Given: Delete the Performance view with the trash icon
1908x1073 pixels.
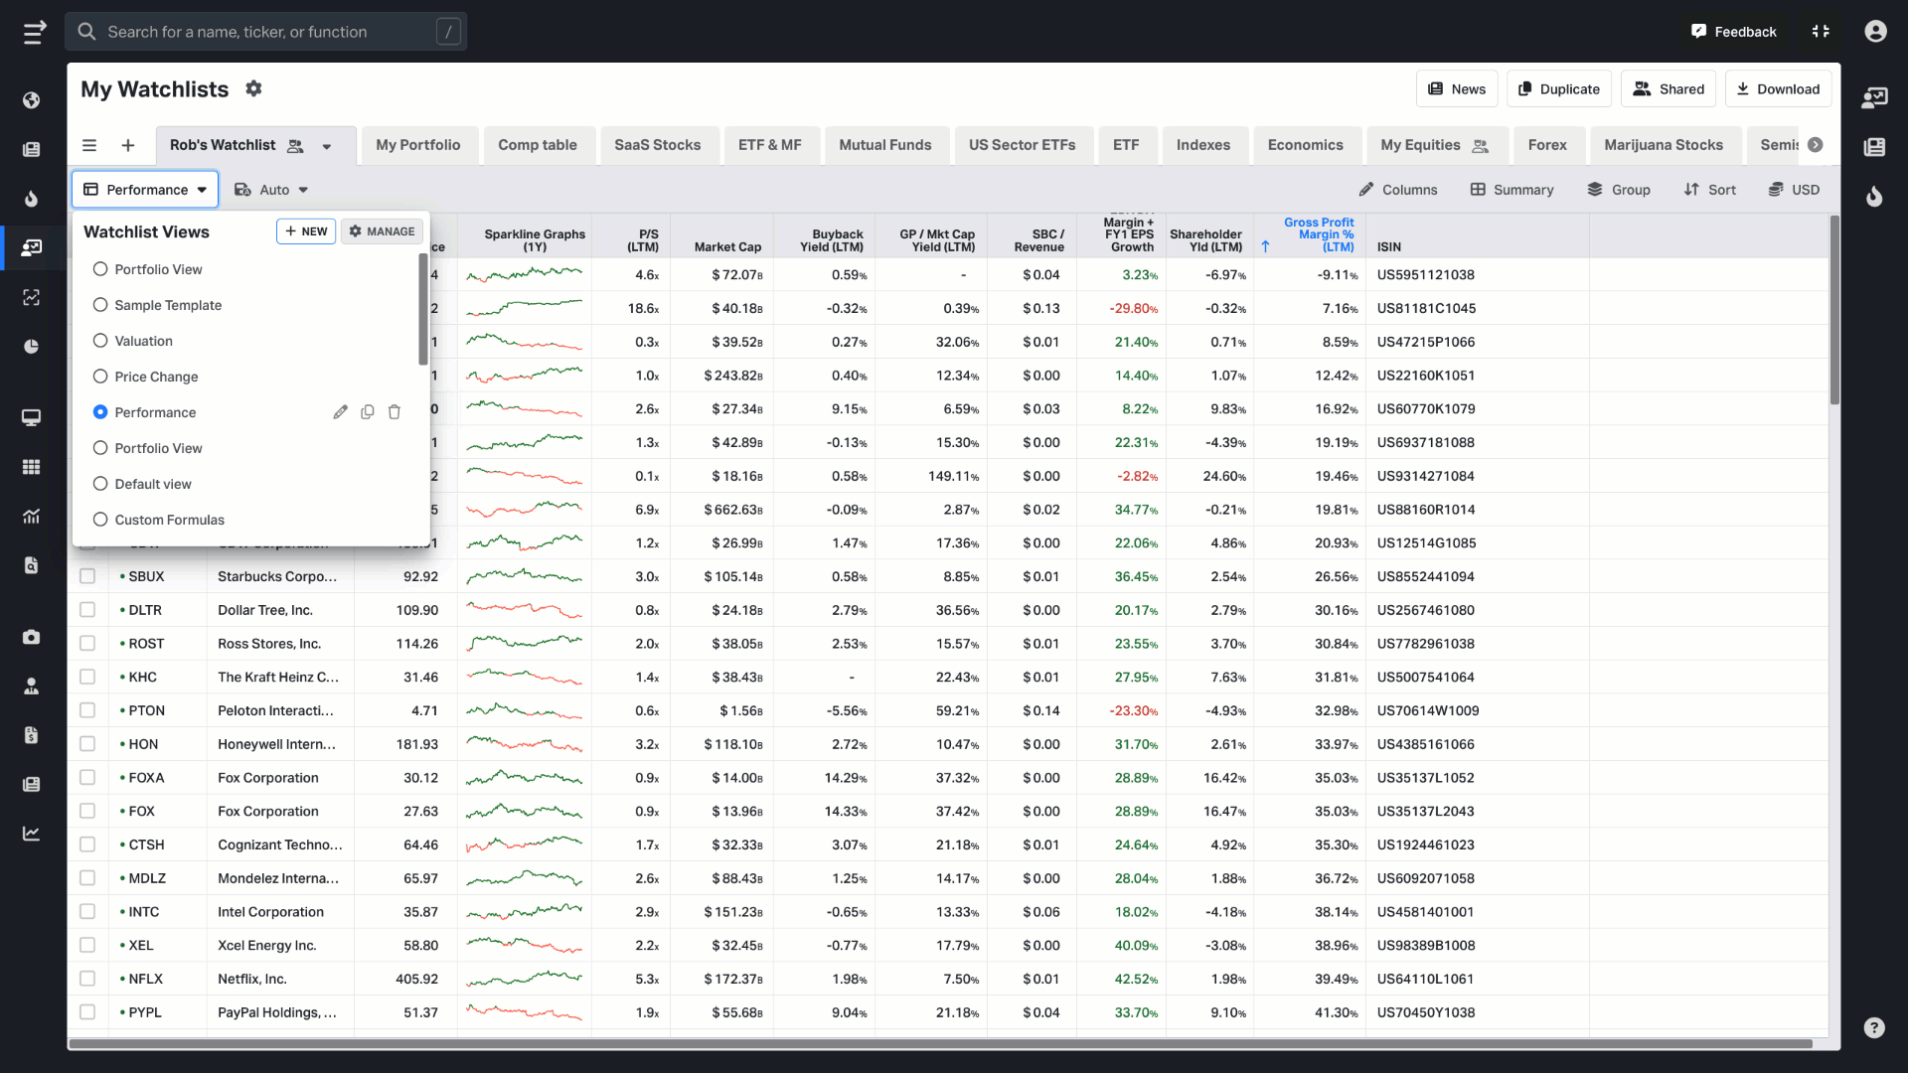Looking at the screenshot, I should tap(395, 412).
